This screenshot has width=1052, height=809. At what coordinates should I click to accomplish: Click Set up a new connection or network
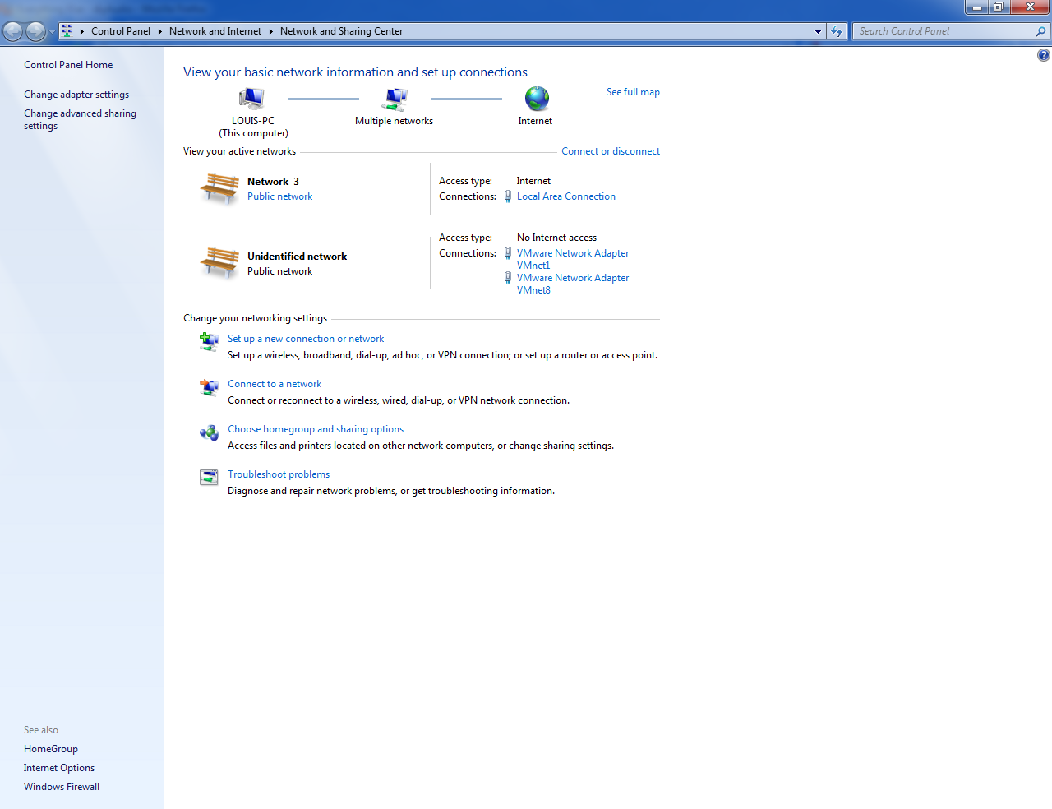tap(306, 339)
